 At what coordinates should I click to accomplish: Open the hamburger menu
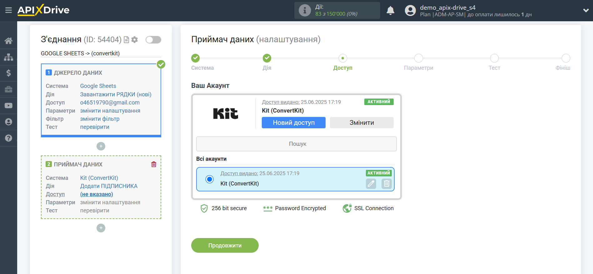[8, 10]
